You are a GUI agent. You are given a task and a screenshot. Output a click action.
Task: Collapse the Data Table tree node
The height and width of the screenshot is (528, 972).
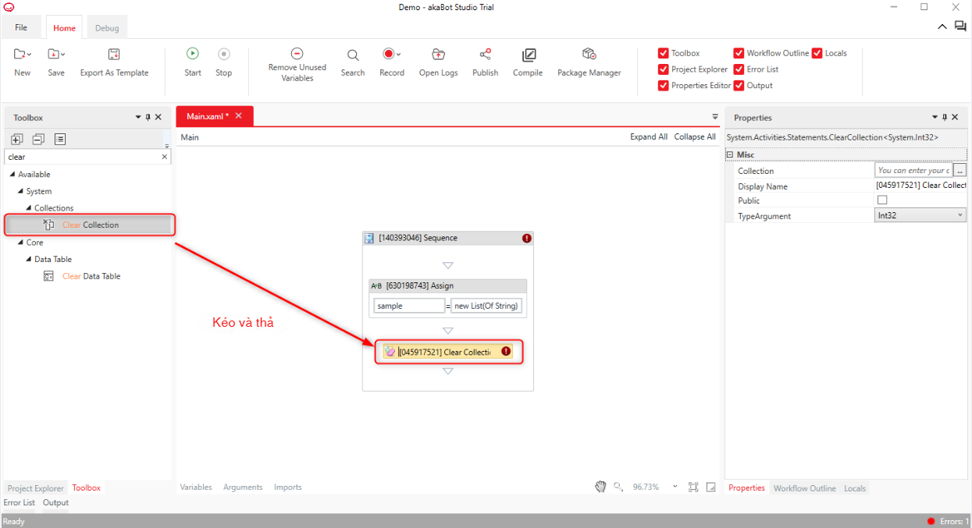29,259
